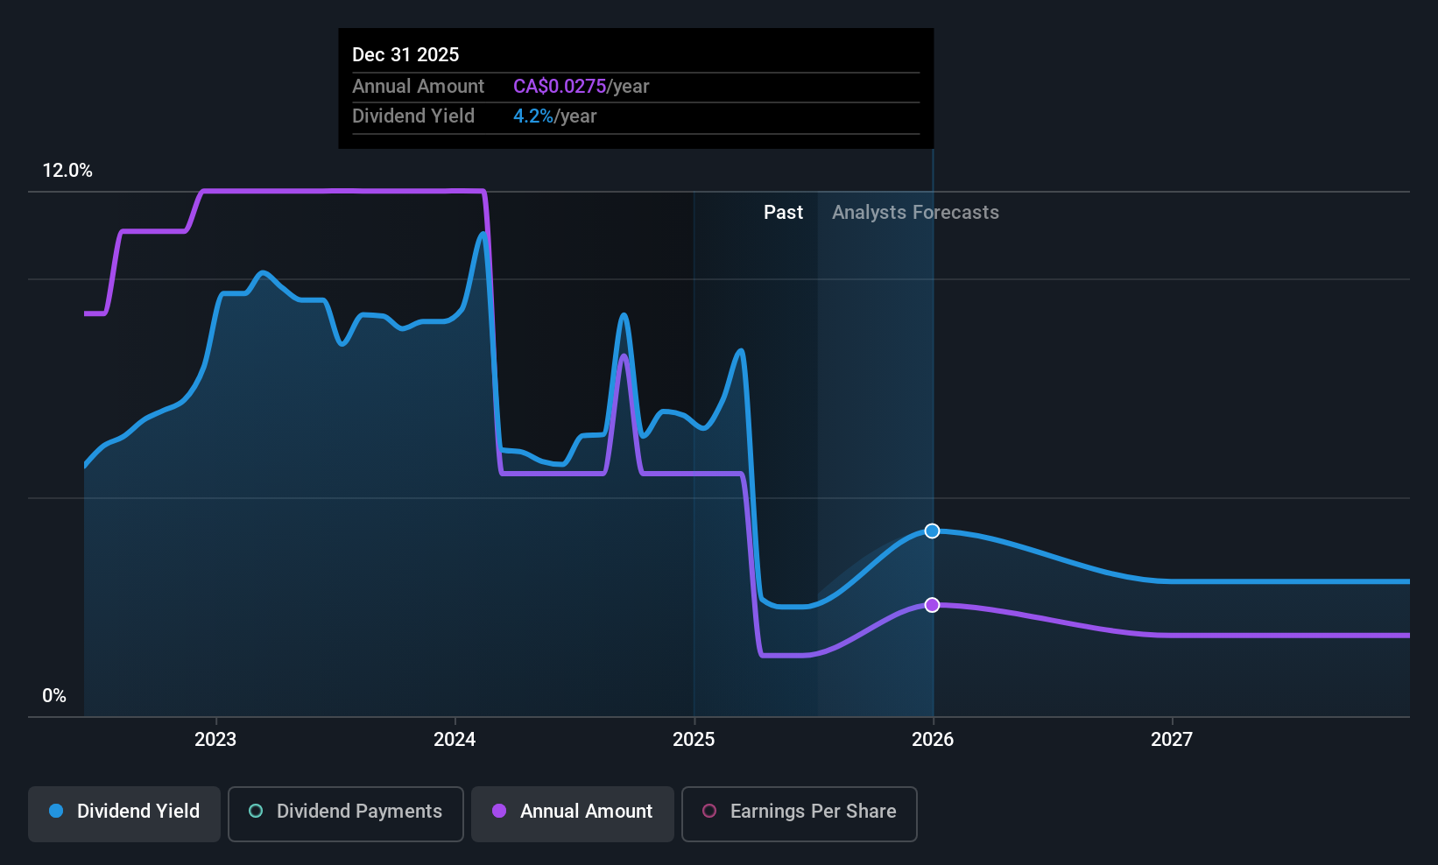1438x865 pixels.
Task: Toggle the Dividend Payments series
Action: [346, 813]
